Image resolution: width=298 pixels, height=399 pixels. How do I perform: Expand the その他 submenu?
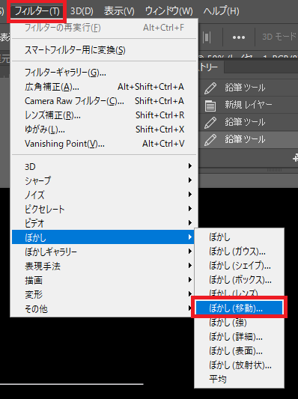[x=103, y=309]
